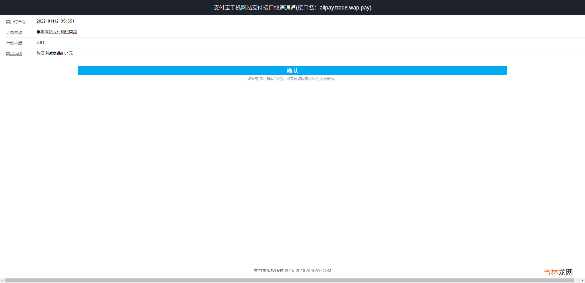Click the 2015-2018 years in footer
The image size is (585, 283).
pos(295,271)
